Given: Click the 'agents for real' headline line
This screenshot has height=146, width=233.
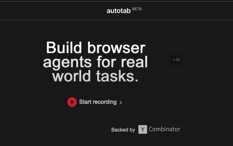Looking at the screenshot, I should point(95,62).
